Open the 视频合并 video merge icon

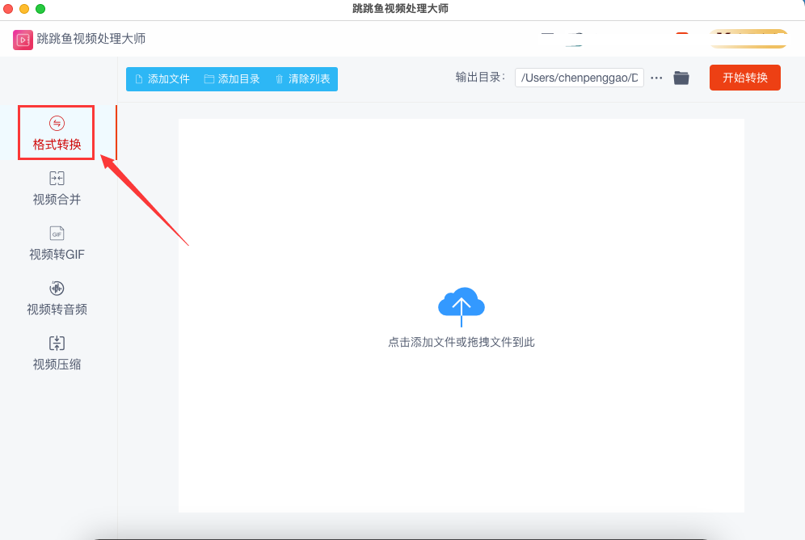tap(57, 179)
